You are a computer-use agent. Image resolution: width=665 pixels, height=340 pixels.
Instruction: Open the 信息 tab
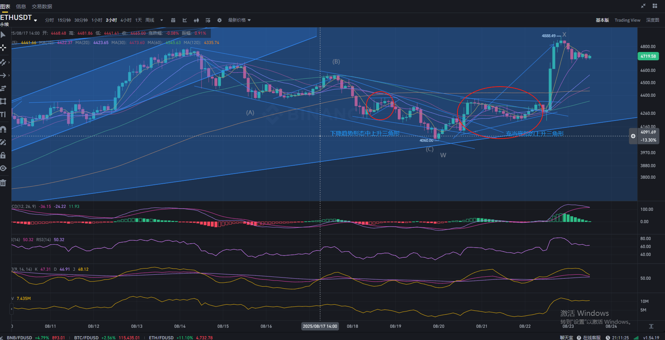21,6
